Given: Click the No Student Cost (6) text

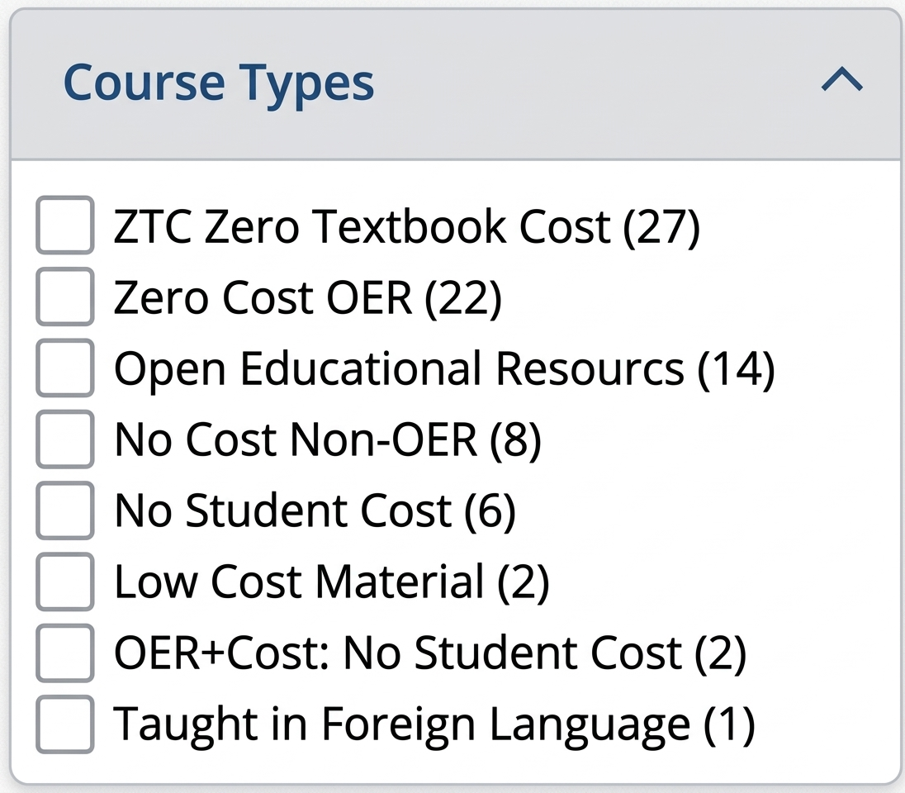Looking at the screenshot, I should [x=314, y=510].
